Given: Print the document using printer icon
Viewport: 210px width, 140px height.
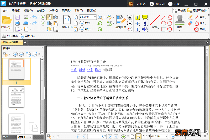Looking at the screenshot, I should [x=17, y=23].
